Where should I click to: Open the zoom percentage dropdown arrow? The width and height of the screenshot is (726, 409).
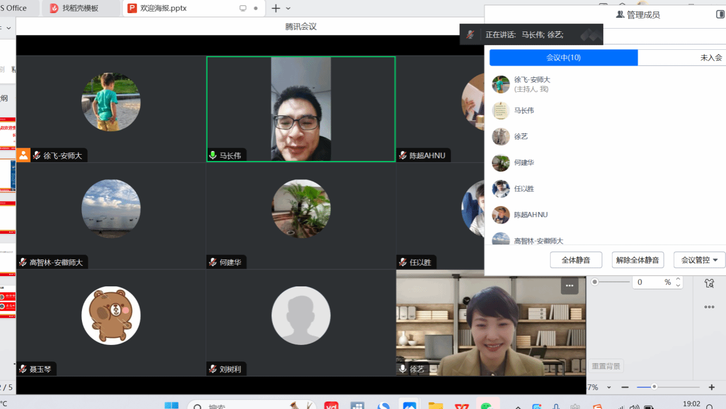609,388
